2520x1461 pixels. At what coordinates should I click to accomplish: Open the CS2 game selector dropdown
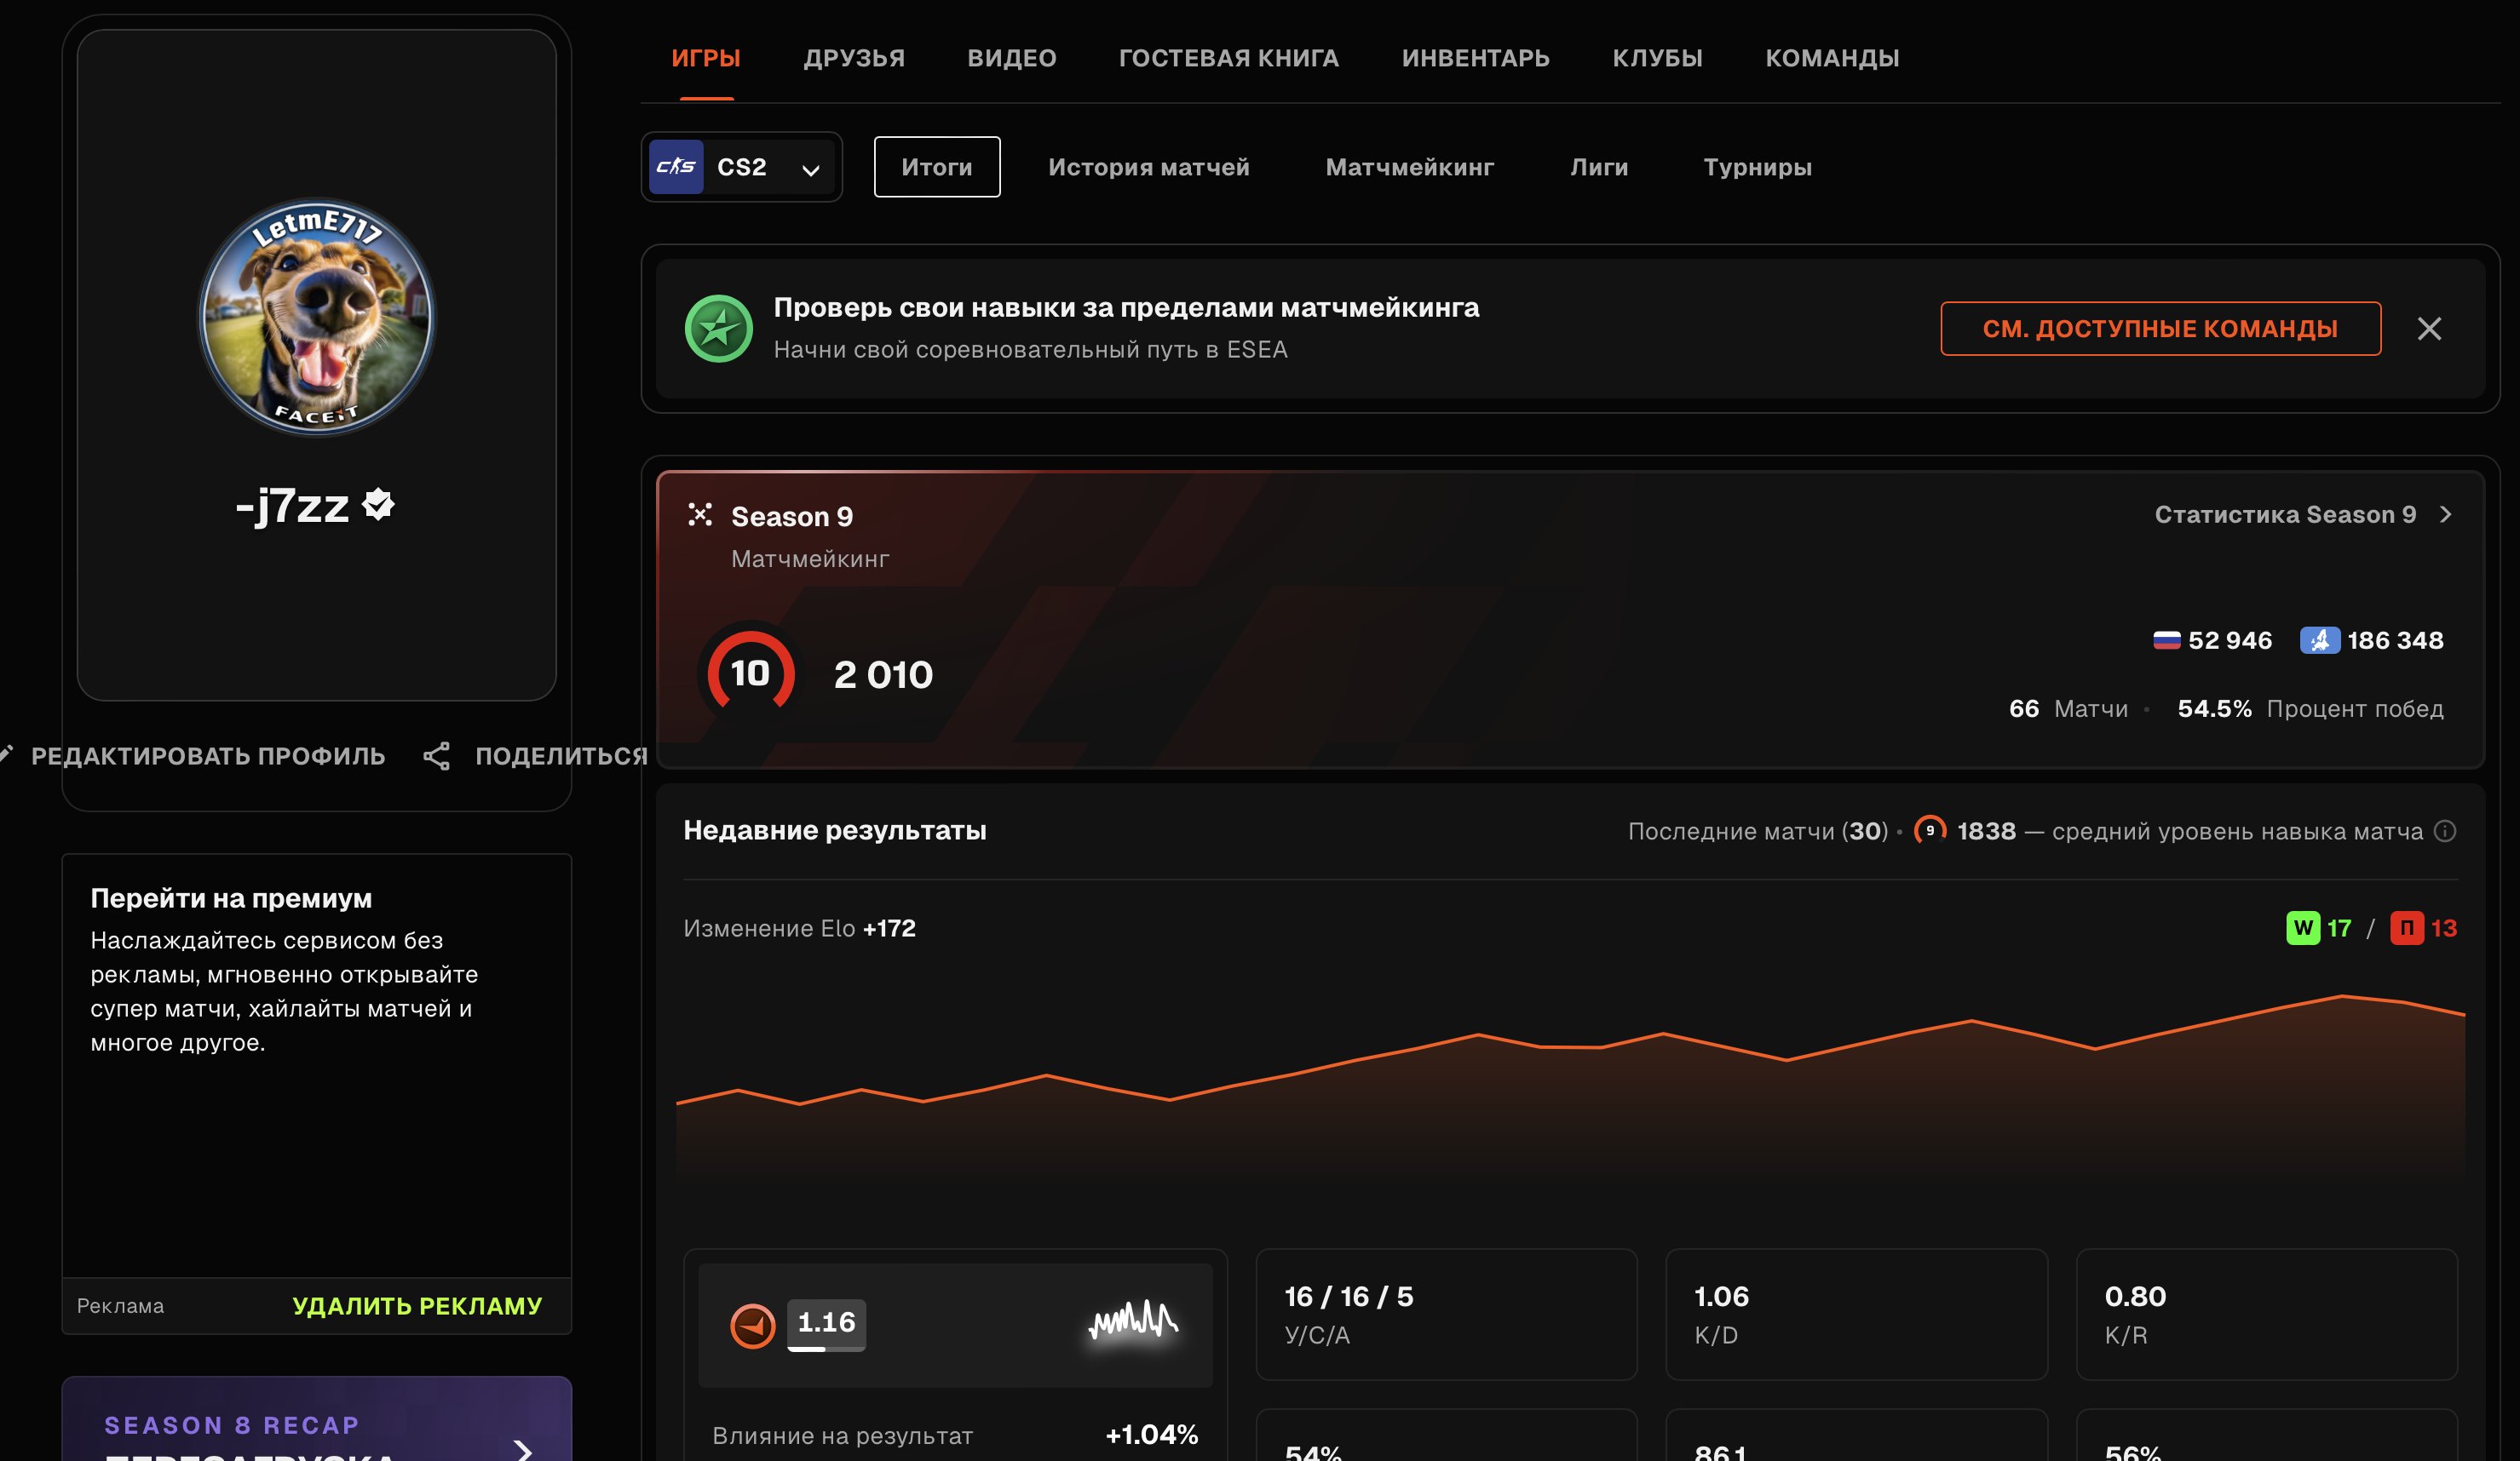tap(742, 167)
